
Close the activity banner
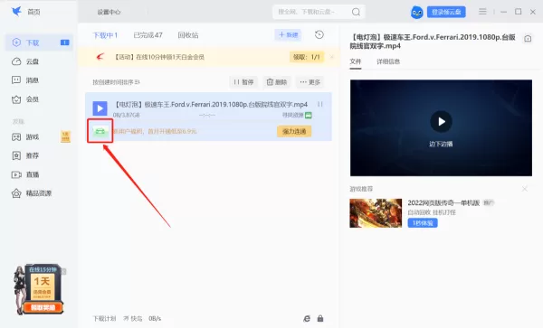click(332, 57)
